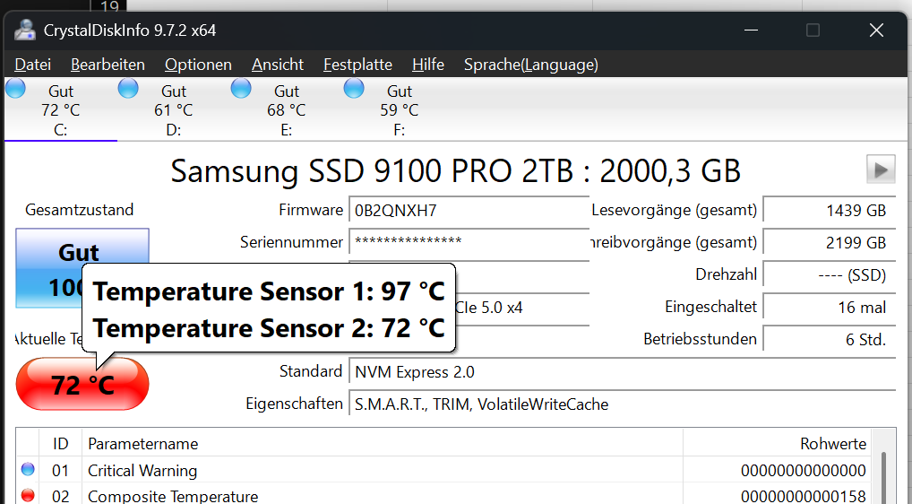
Task: Open the Hilfe menu
Action: pyautogui.click(x=428, y=64)
